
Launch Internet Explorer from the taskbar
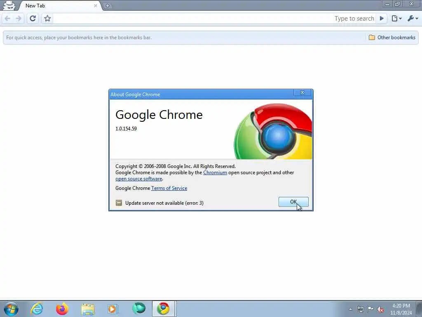click(37, 309)
